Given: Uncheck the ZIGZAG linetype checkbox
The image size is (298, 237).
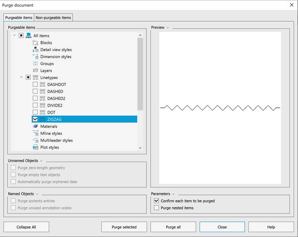Looking at the screenshot, I should click(35, 119).
